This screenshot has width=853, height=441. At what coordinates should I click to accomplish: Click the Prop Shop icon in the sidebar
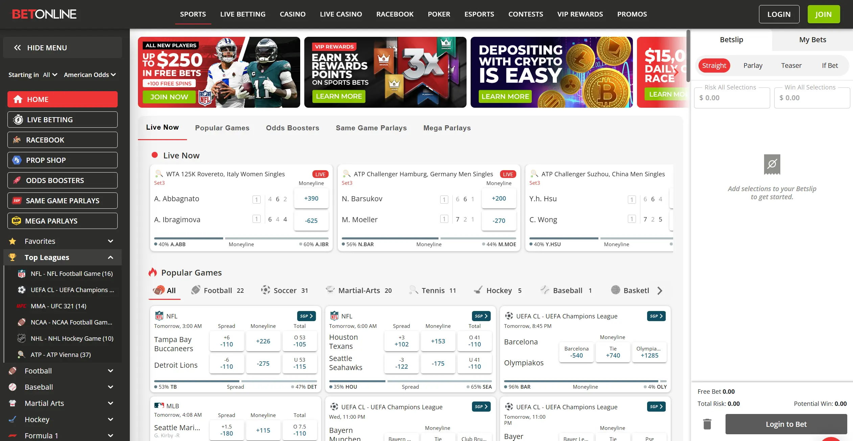pyautogui.click(x=17, y=160)
